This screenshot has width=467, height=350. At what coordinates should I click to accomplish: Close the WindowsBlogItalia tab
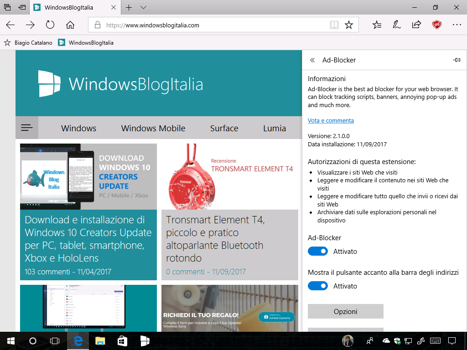pos(114,7)
